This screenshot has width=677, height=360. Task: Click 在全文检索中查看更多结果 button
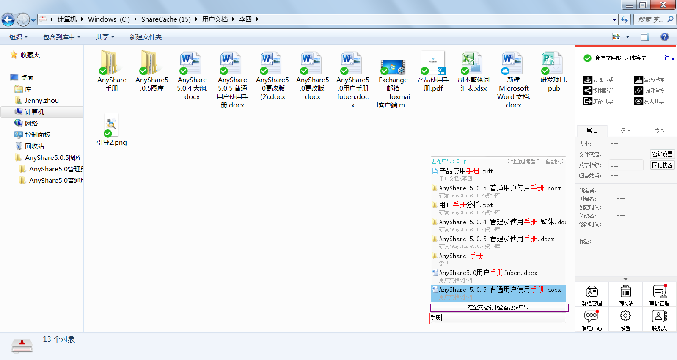[x=499, y=308]
